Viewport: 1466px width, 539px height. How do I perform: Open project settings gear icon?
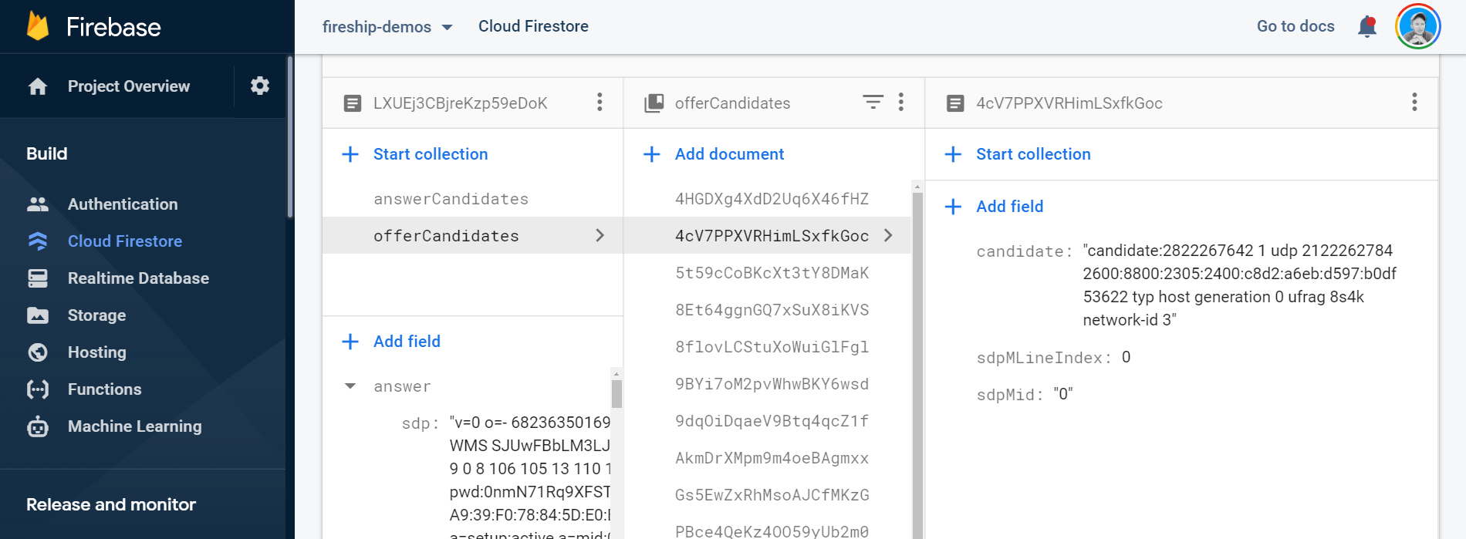260,86
